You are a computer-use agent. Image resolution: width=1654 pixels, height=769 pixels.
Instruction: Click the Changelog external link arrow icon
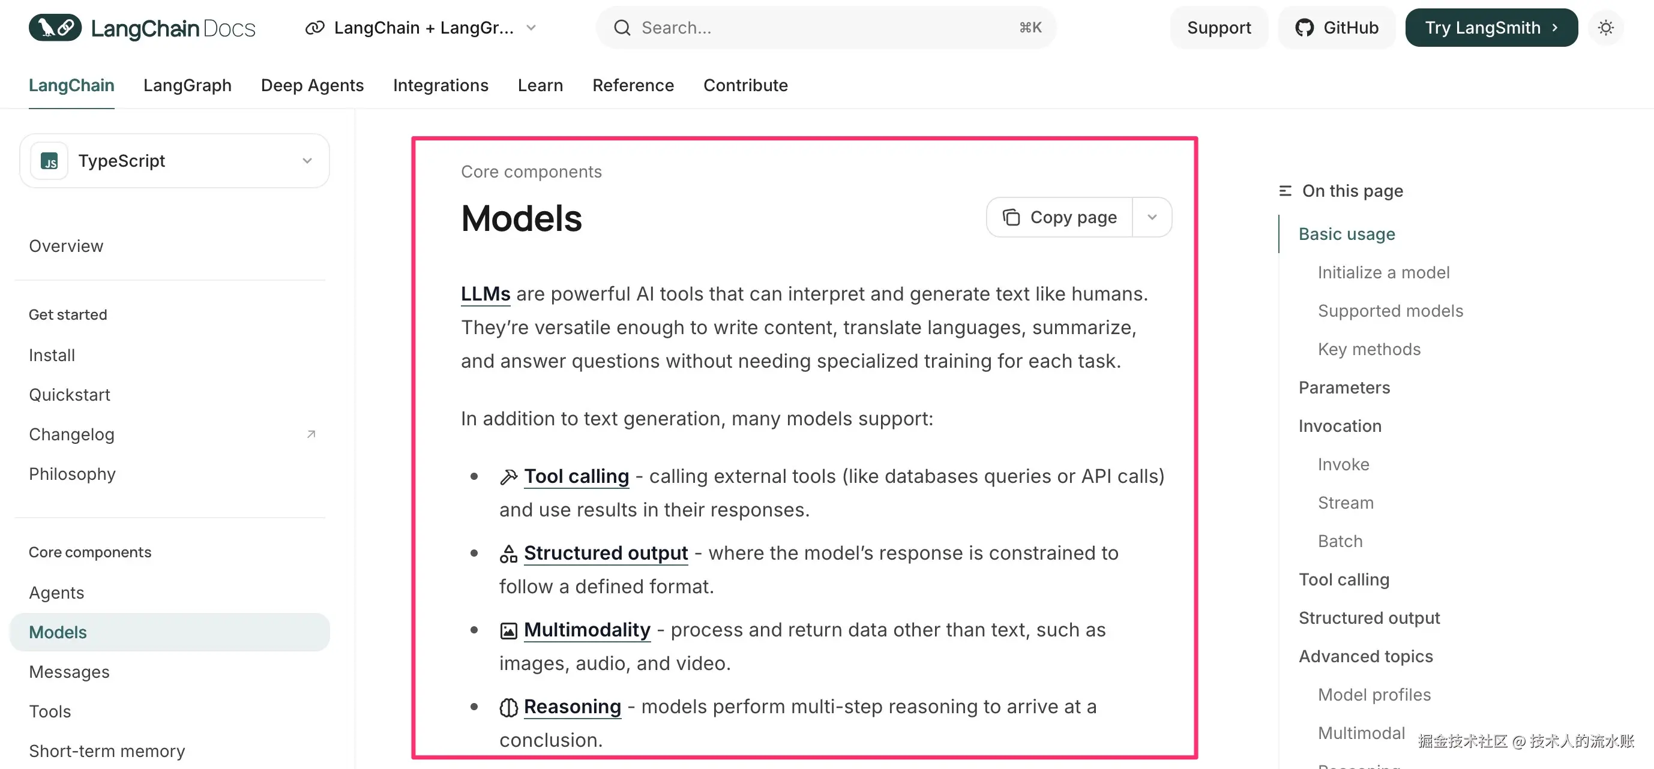point(311,434)
